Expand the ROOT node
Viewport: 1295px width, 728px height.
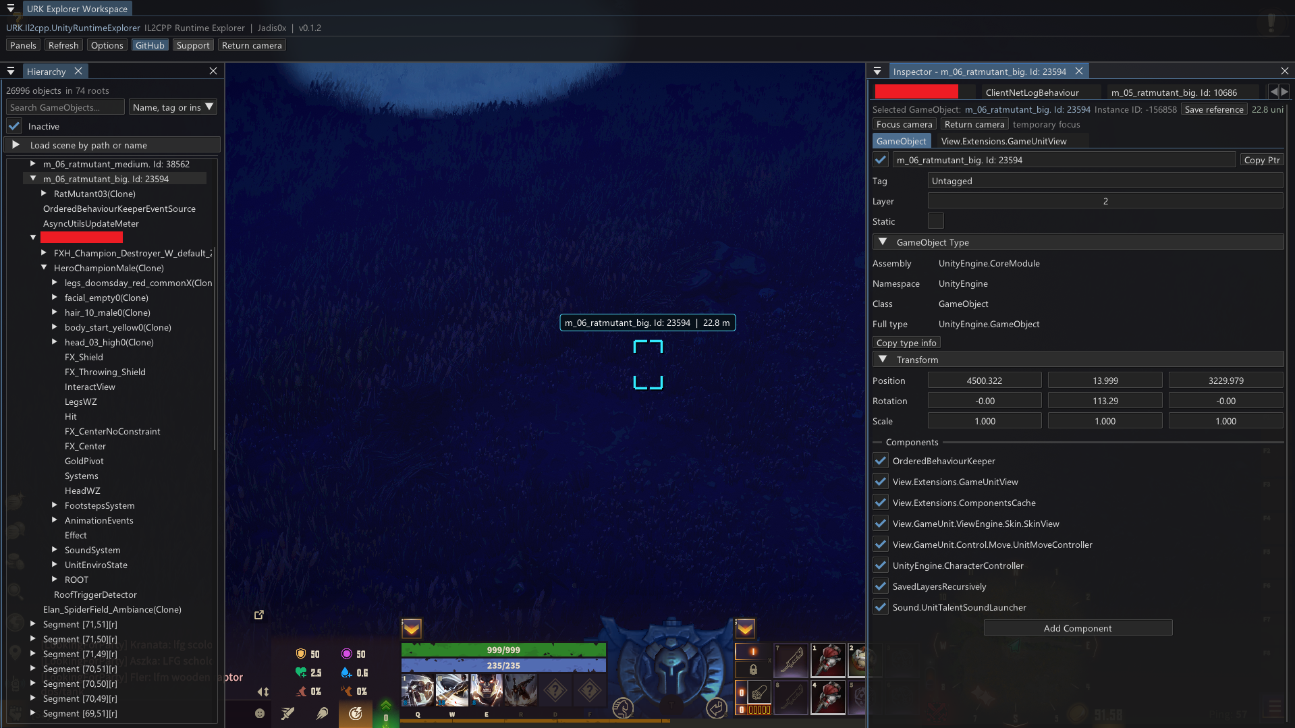click(x=55, y=580)
